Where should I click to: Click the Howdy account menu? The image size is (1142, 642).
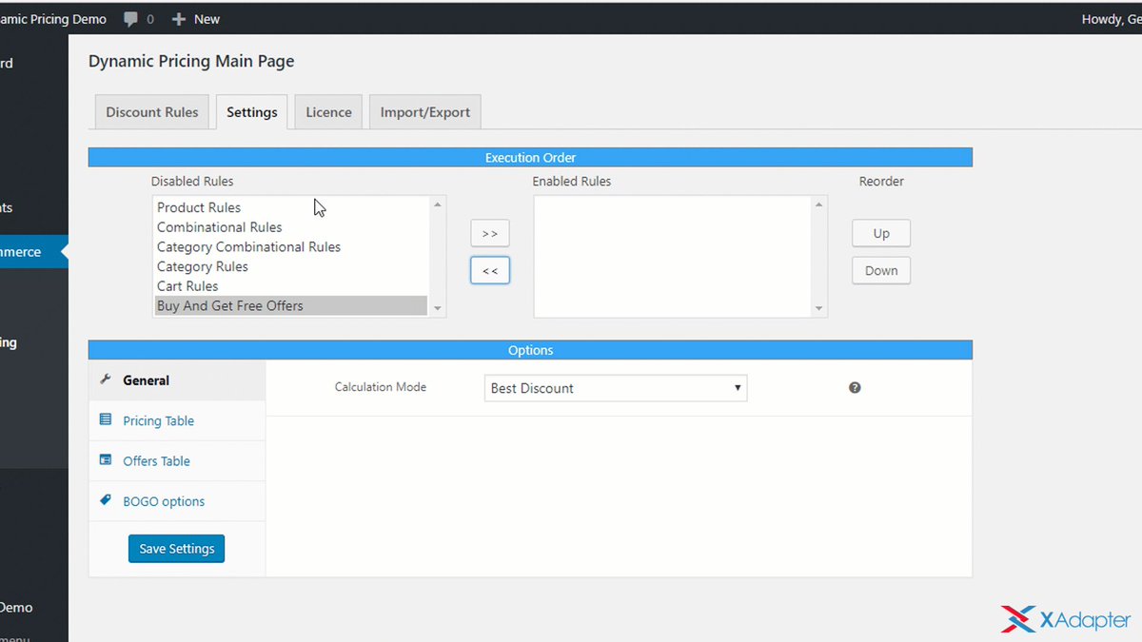[1112, 19]
